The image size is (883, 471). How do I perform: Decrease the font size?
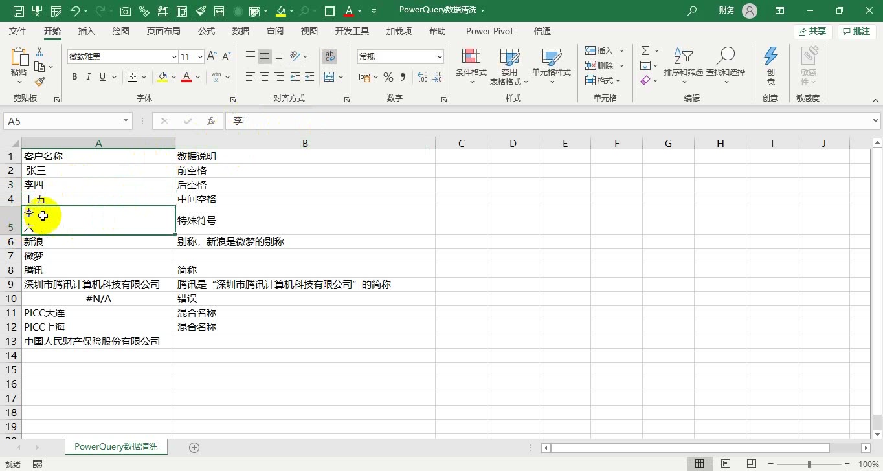(x=227, y=57)
